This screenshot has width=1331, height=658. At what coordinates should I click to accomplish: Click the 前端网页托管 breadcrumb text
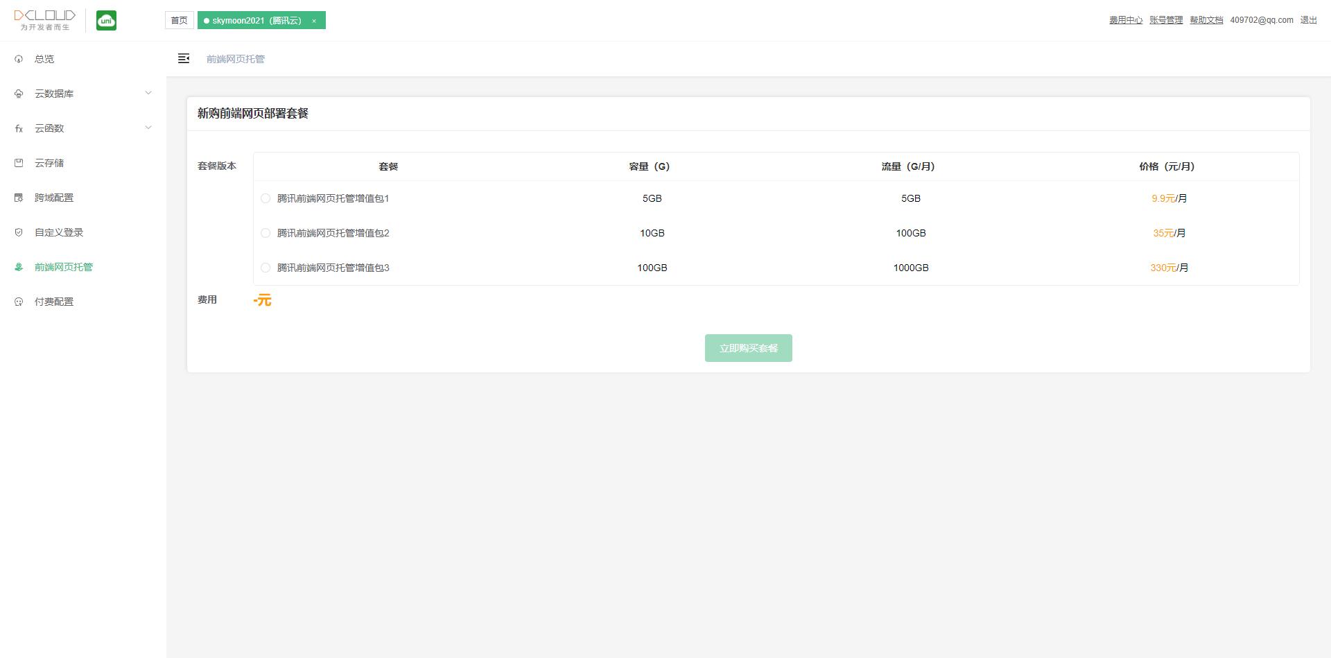pos(236,59)
